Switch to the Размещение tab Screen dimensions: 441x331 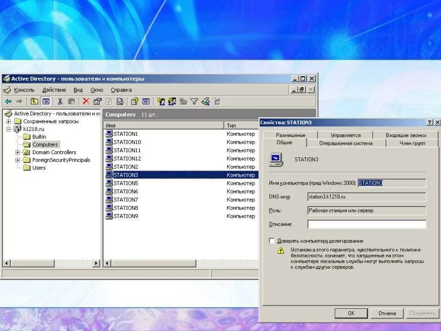pyautogui.click(x=290, y=135)
